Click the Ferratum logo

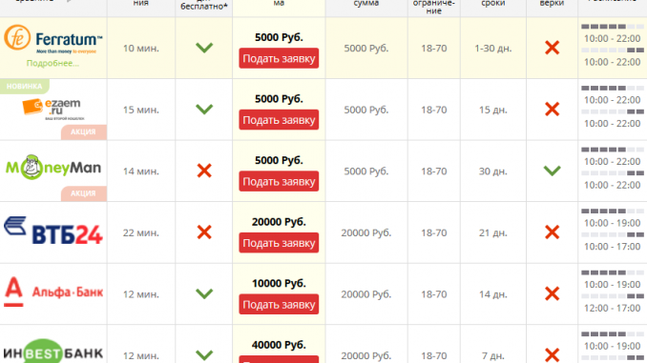[53, 40]
